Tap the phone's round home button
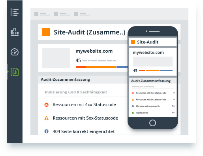Screen dimensions: 203x156 point(152,123)
